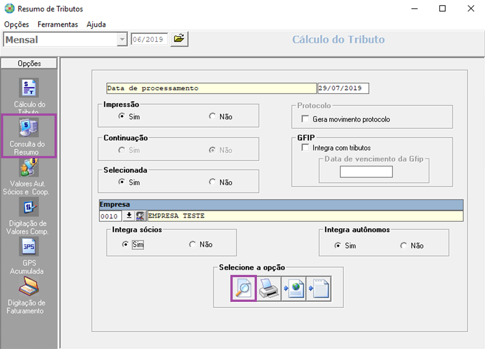This screenshot has height=349, width=485.
Task: Open GPS Acumulada sidebar option
Action: click(28, 256)
